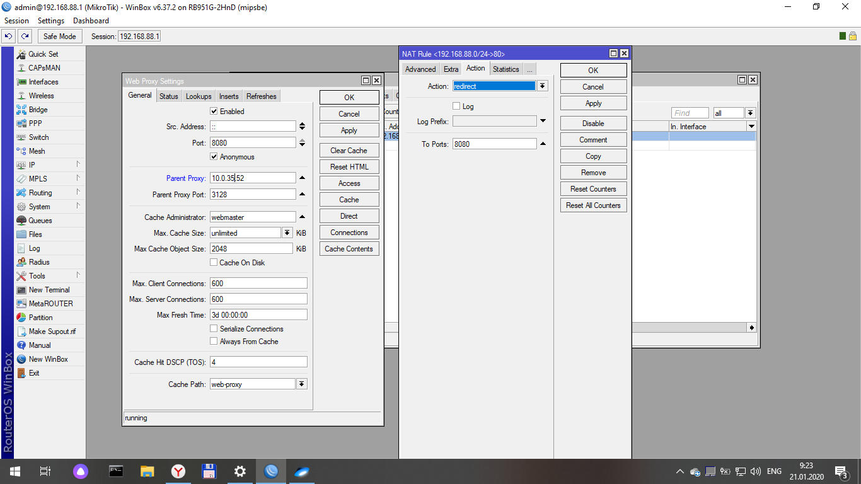Click the Find search field in the background window
This screenshot has height=484, width=861.
coord(690,113)
